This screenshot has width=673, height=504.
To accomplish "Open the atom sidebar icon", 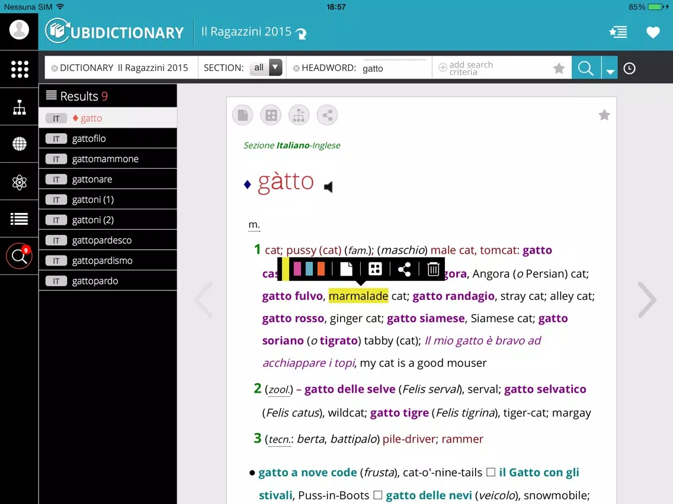I will click(20, 182).
